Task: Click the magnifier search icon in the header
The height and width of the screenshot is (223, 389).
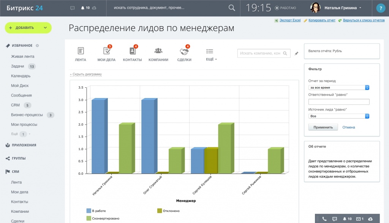Action: [232, 8]
